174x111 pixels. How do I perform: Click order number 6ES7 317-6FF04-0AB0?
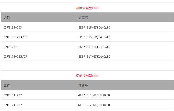tap(94, 47)
